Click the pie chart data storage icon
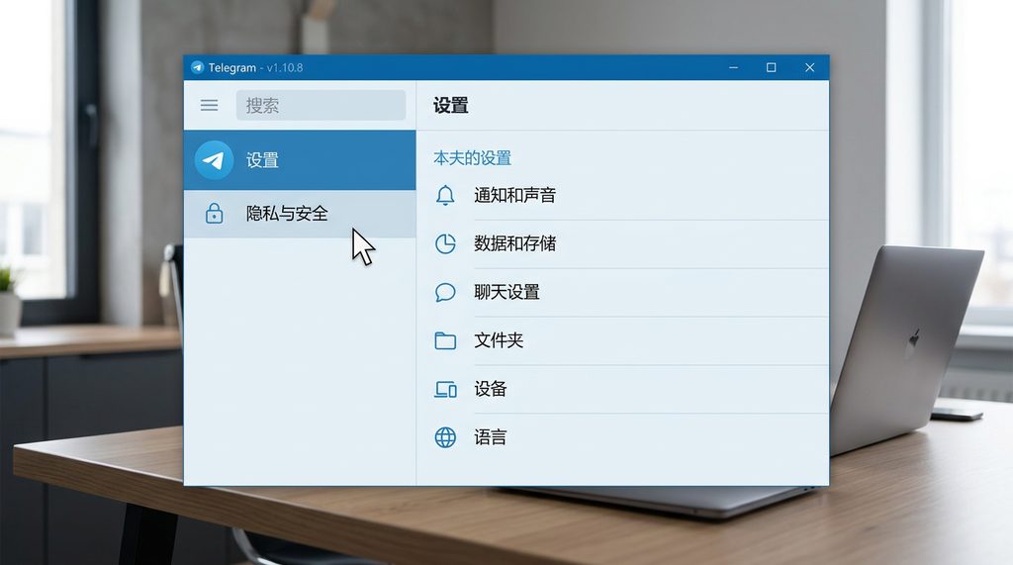This screenshot has height=565, width=1013. pos(445,243)
